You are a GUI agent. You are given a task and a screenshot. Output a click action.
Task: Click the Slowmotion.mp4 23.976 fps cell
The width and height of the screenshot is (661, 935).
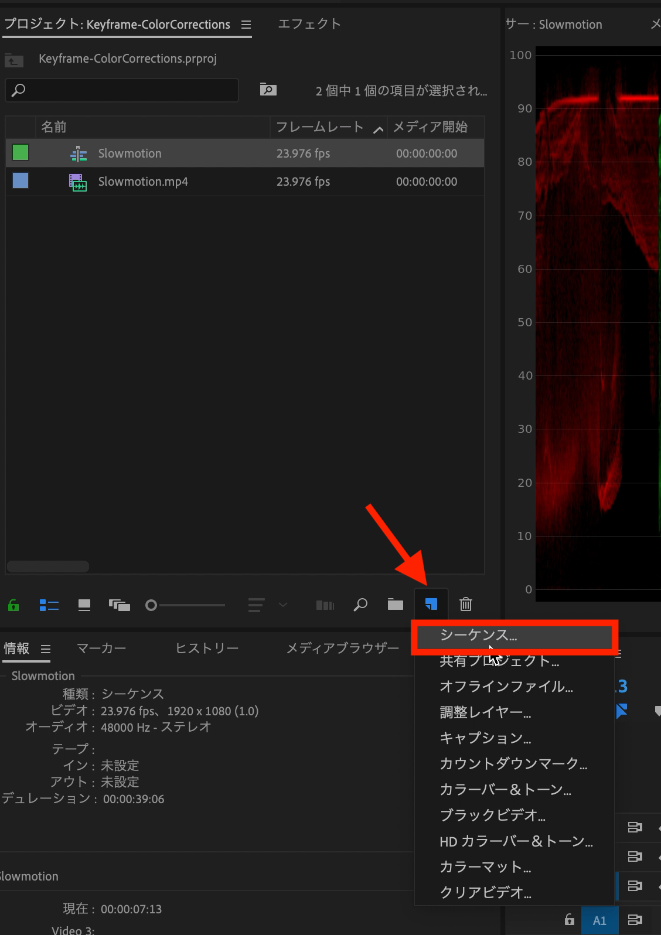tap(304, 182)
